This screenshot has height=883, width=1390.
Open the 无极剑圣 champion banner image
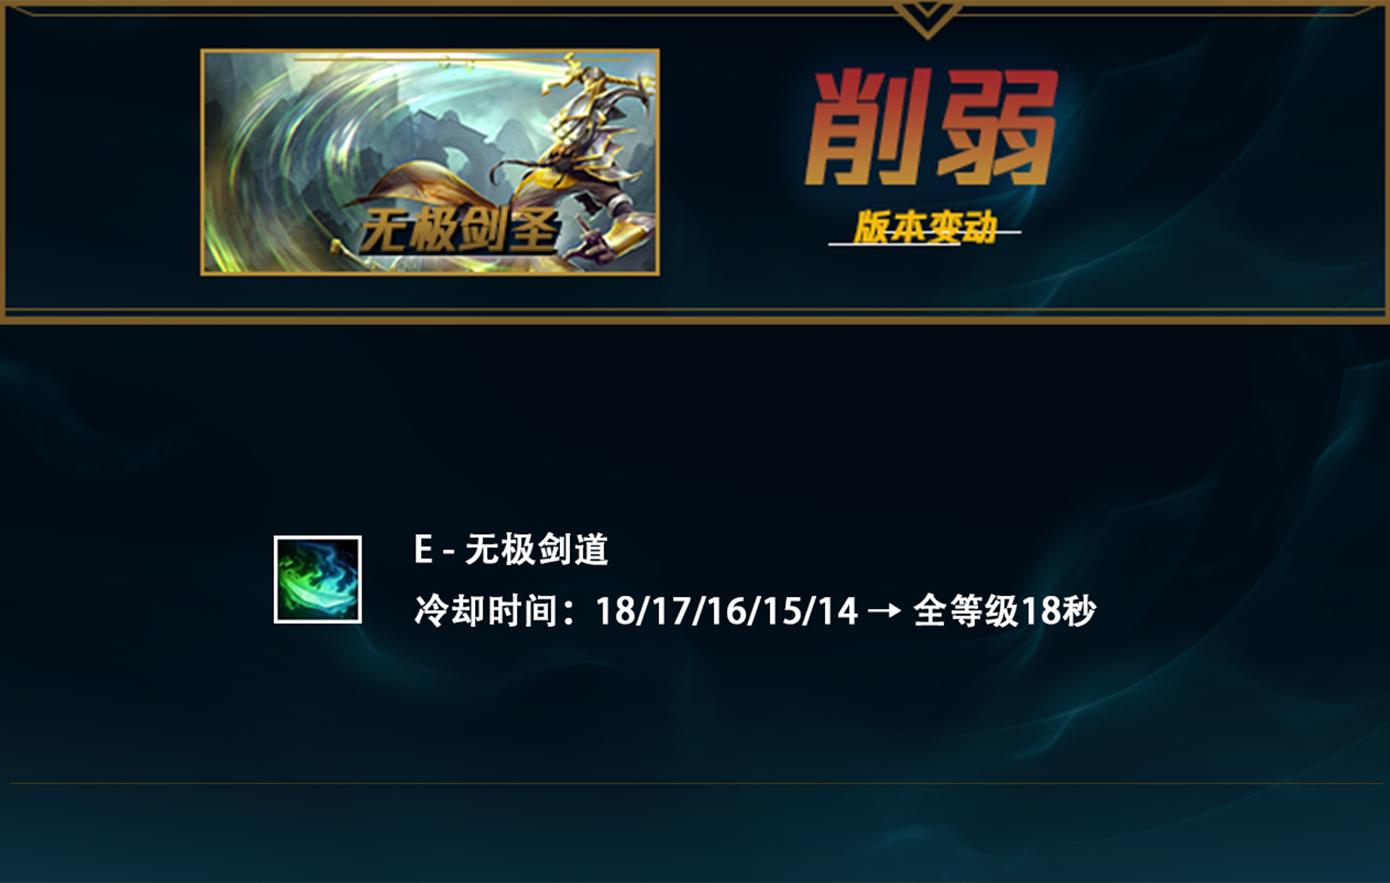[430, 162]
